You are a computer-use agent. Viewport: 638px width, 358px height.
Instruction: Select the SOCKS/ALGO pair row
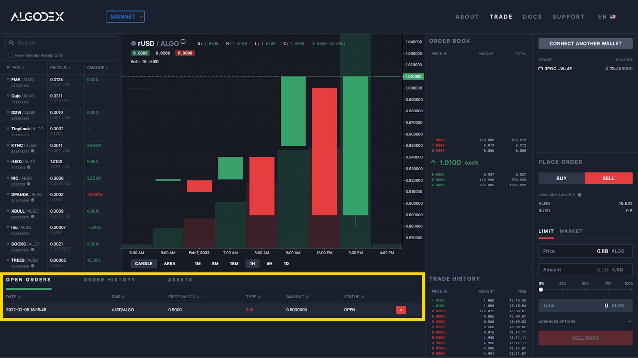tap(61, 246)
